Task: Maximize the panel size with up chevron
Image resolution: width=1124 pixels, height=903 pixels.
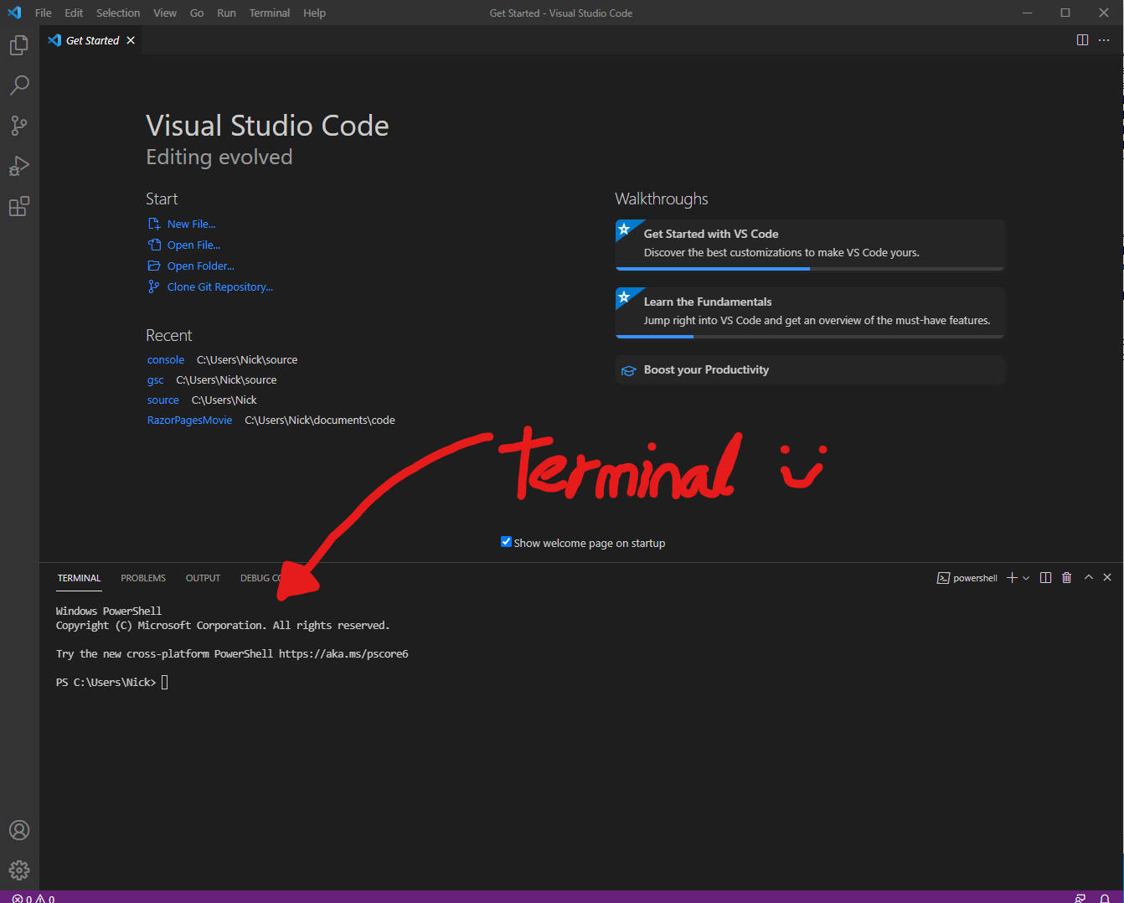Action: pyautogui.click(x=1089, y=577)
